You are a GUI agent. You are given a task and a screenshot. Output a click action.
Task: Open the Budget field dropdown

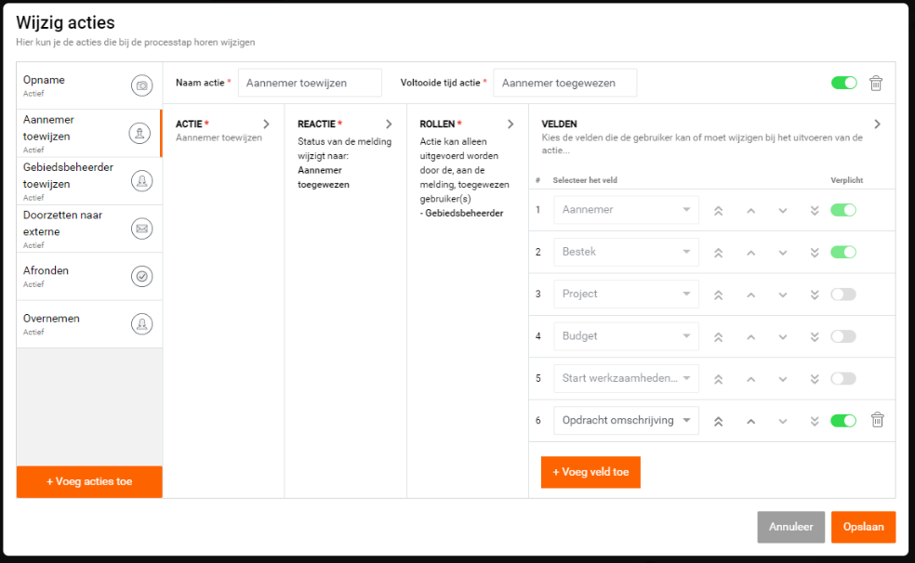[x=626, y=336]
